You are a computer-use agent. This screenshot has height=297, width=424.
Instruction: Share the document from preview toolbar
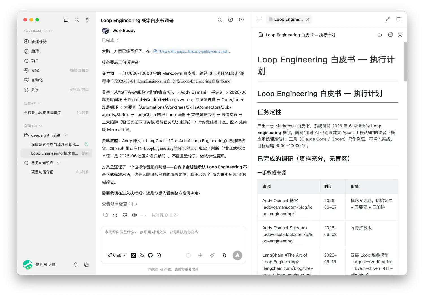390,35
